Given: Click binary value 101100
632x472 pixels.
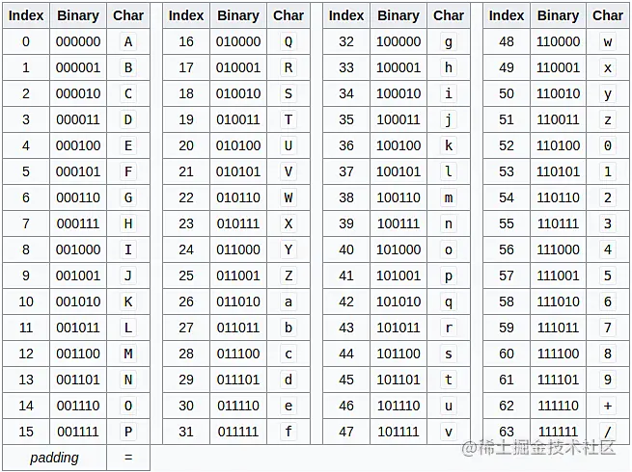Looking at the screenshot, I should coord(398,354).
